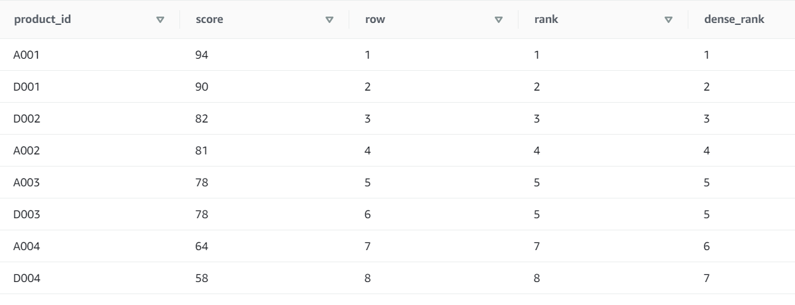Click the D003 product_id cell
The width and height of the screenshot is (795, 305).
[27, 214]
